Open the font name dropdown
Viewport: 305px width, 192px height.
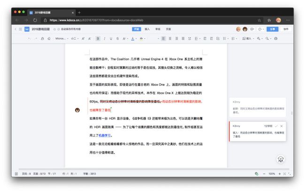pyautogui.click(x=61, y=38)
